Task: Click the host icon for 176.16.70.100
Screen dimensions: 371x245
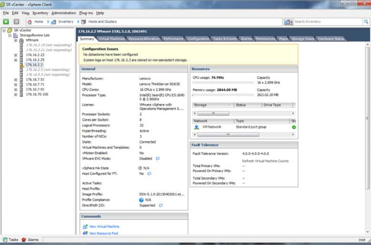Action: click(21, 94)
